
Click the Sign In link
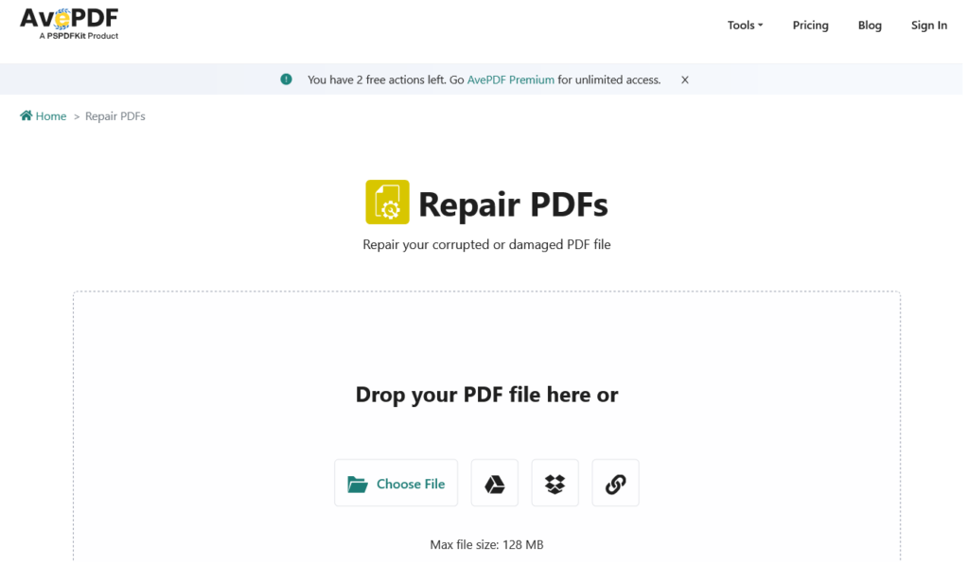pos(928,26)
